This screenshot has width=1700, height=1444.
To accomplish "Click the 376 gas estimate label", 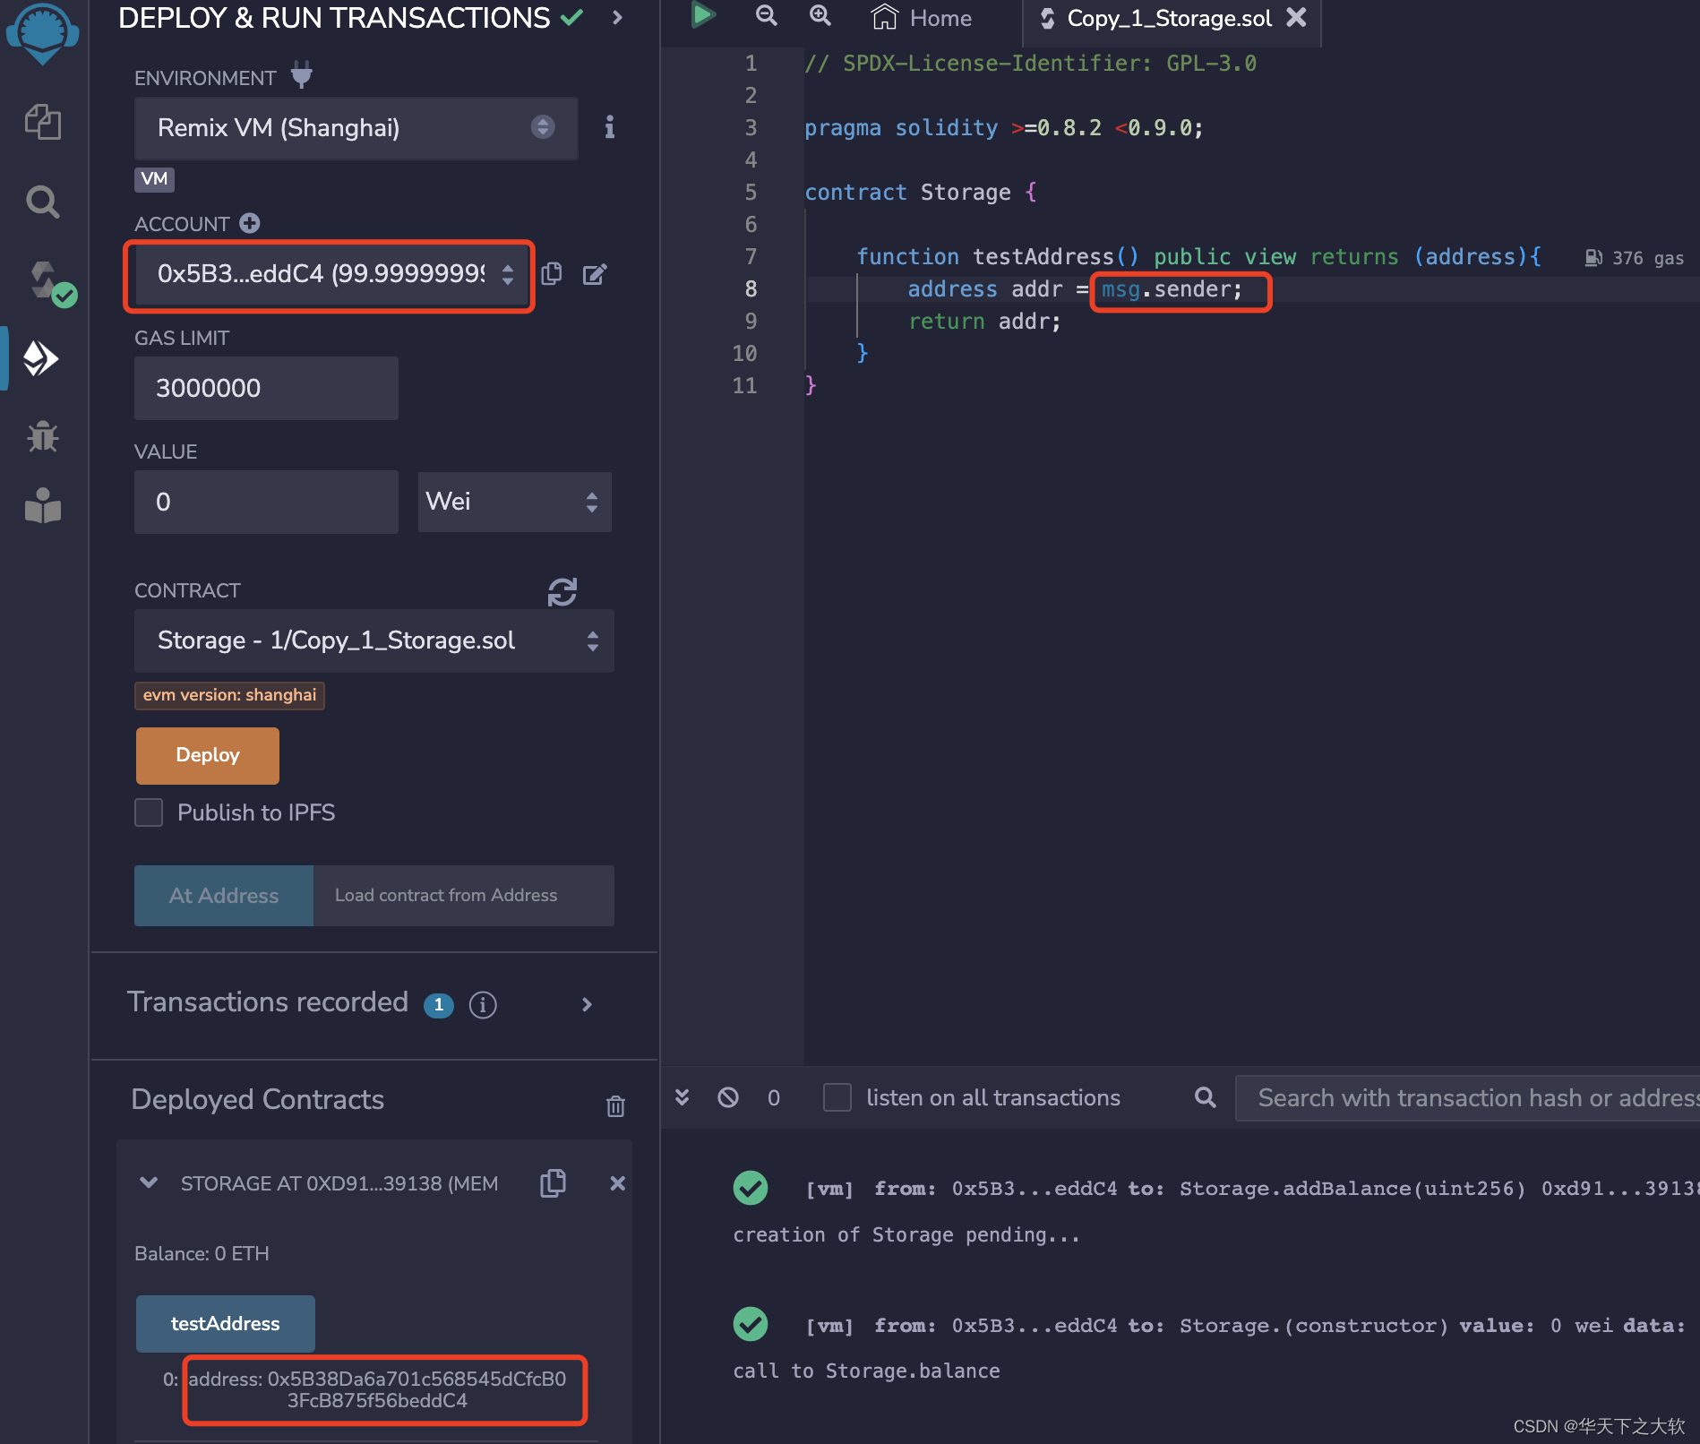I will [x=1635, y=258].
